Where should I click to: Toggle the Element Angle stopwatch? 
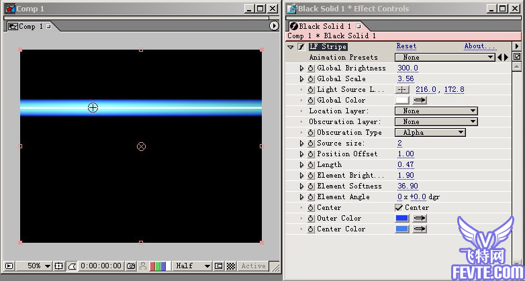(x=311, y=197)
